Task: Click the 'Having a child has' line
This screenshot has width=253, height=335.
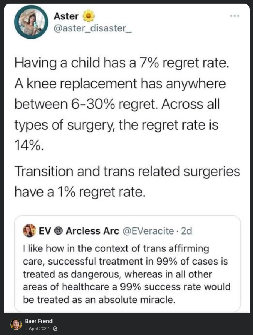Action: coord(122,63)
